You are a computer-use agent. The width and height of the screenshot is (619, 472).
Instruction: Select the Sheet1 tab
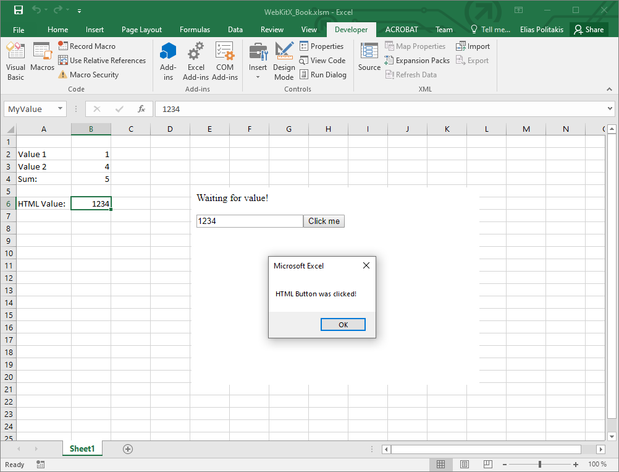pyautogui.click(x=82, y=448)
